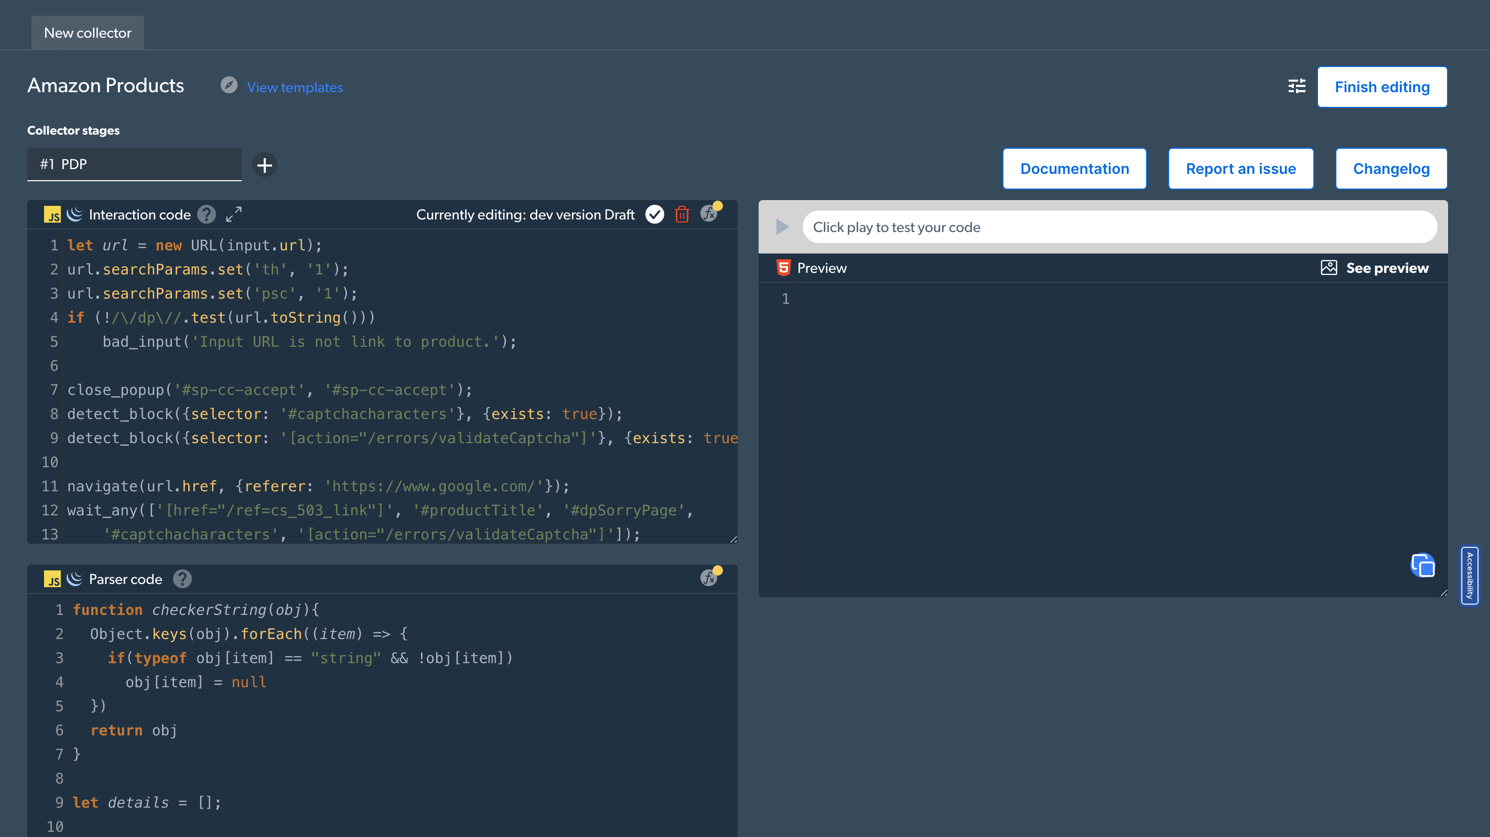Add a new collector stage with the plus button
The width and height of the screenshot is (1490, 837).
click(265, 165)
